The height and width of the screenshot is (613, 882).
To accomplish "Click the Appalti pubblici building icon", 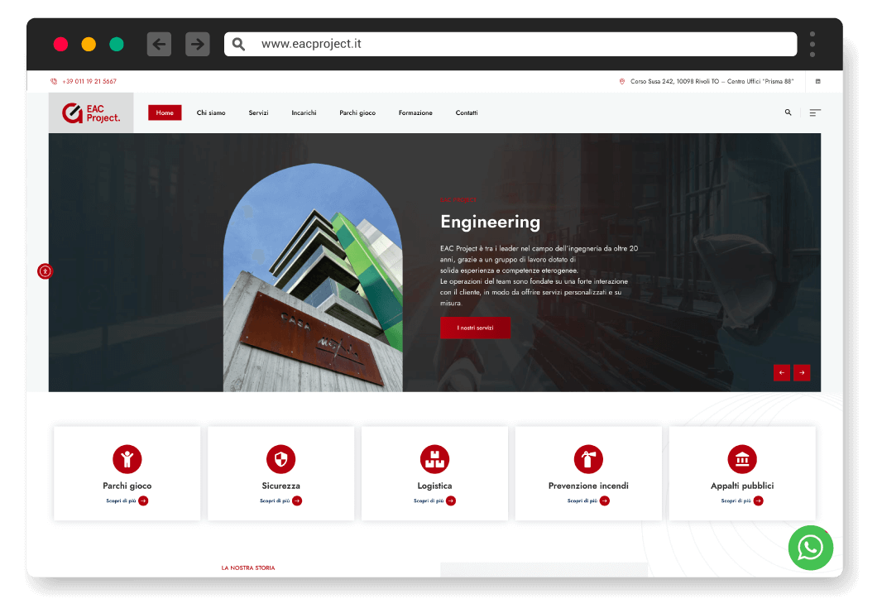I will point(742,459).
